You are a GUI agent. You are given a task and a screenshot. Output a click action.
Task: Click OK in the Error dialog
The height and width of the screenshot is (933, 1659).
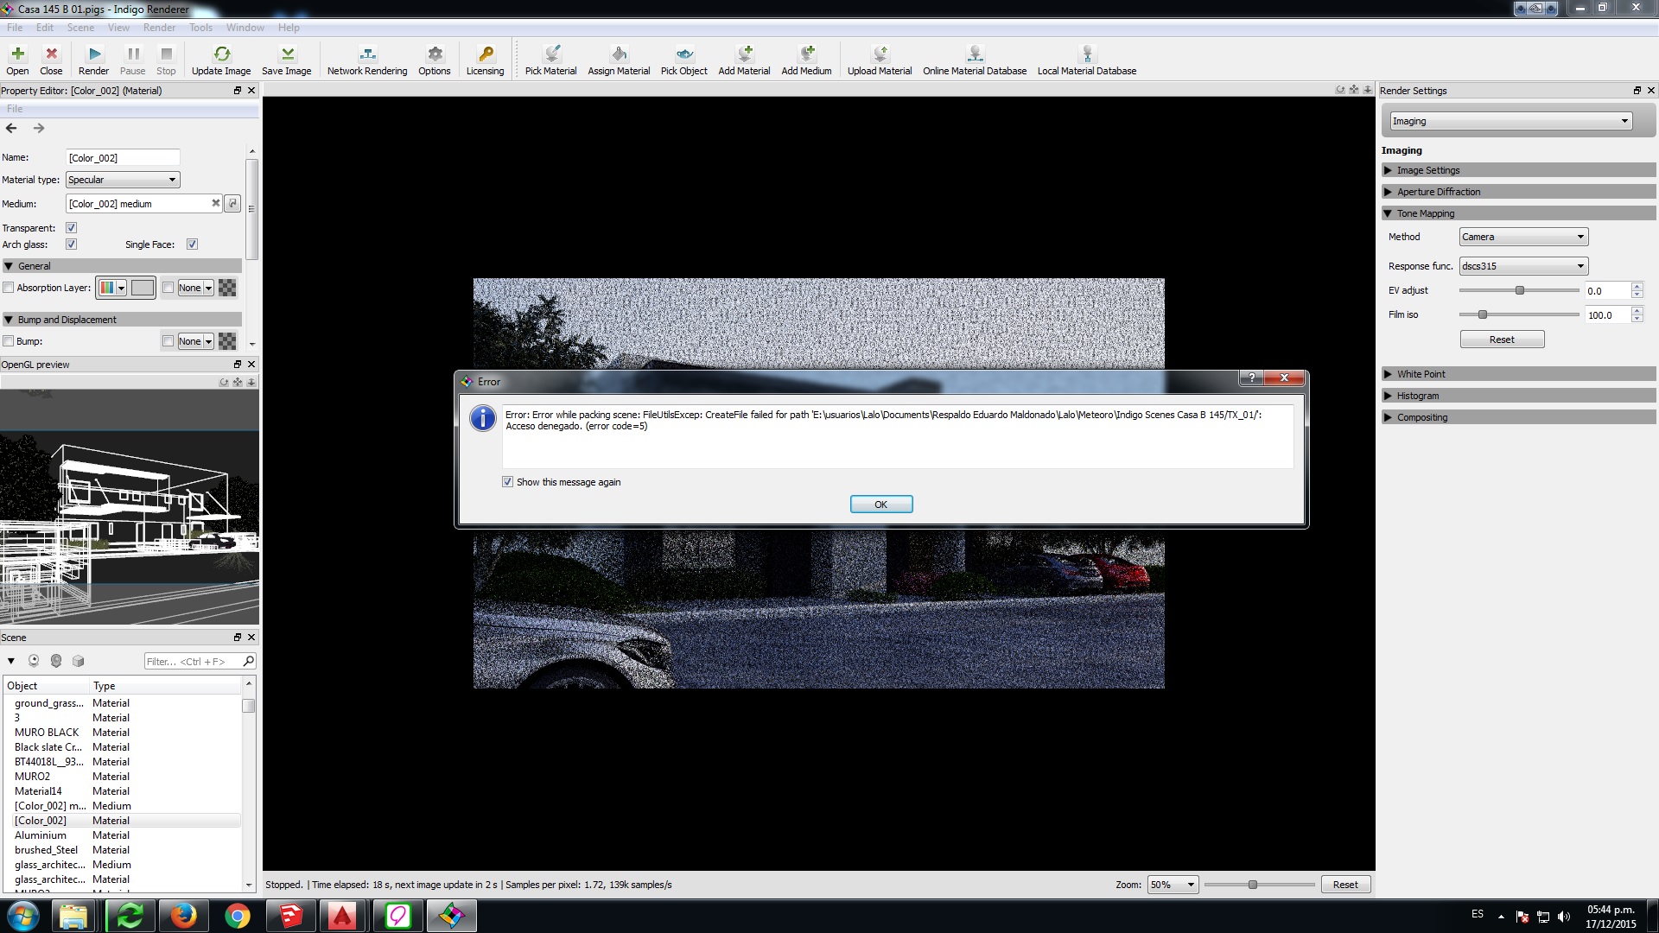(x=880, y=505)
